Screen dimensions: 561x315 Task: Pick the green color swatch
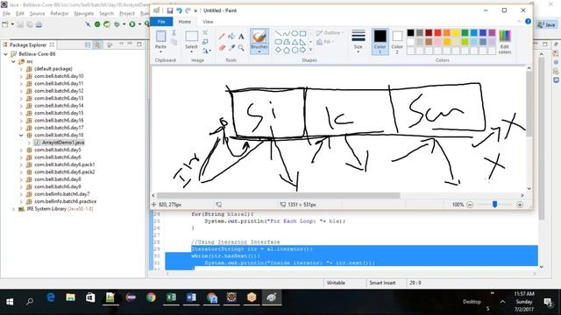pyautogui.click(x=465, y=33)
